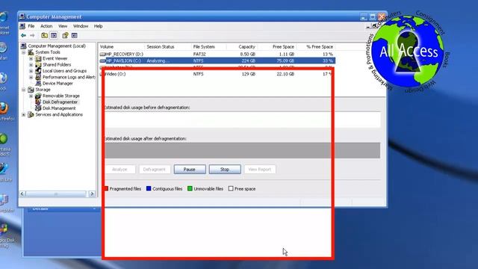
Task: Select the Disk Defragmenter icon in tree
Action: (x=38, y=102)
